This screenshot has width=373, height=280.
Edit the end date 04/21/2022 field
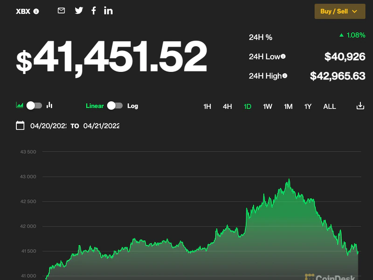pyautogui.click(x=101, y=126)
